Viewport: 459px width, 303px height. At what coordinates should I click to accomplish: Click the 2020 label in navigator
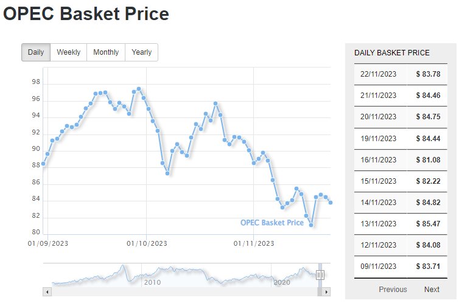click(x=282, y=282)
